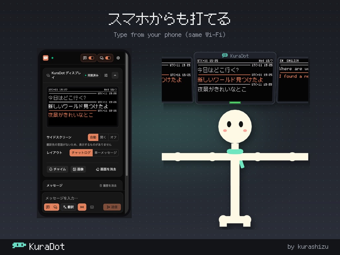
Task: Click 履歴を消去 to clear history
Action: (108, 186)
